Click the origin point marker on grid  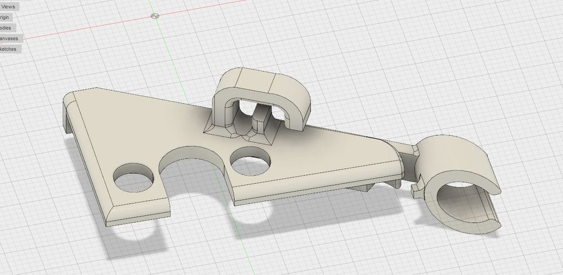(x=154, y=16)
